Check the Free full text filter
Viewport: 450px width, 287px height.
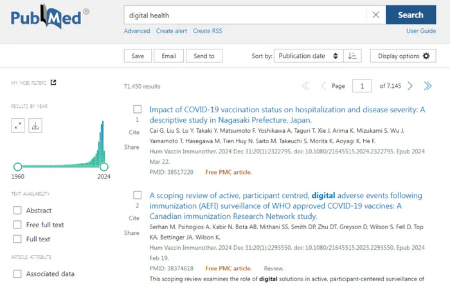(17, 225)
